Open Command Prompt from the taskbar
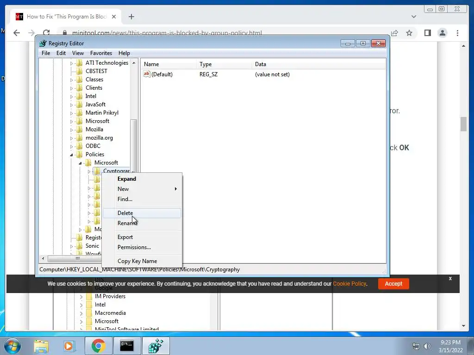This screenshot has width=474, height=355. pyautogui.click(x=127, y=346)
